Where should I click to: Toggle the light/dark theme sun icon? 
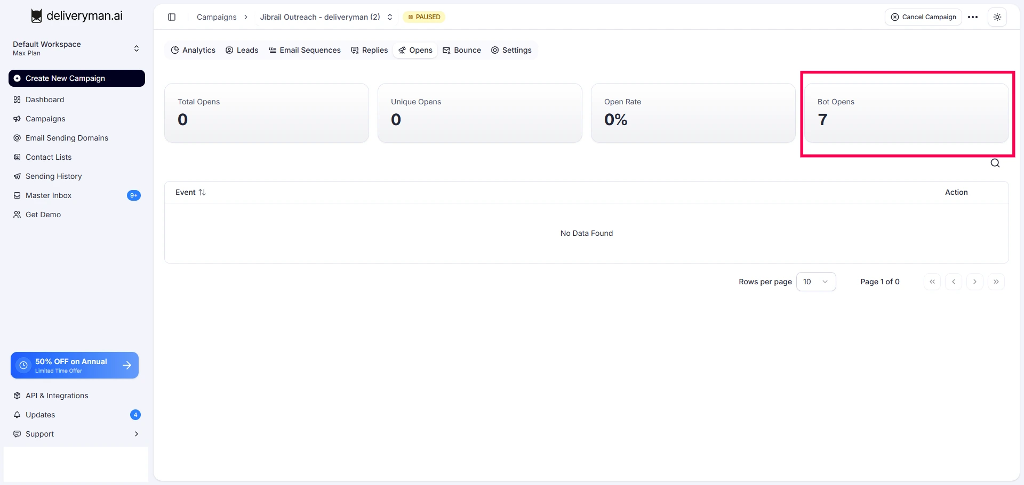click(997, 17)
